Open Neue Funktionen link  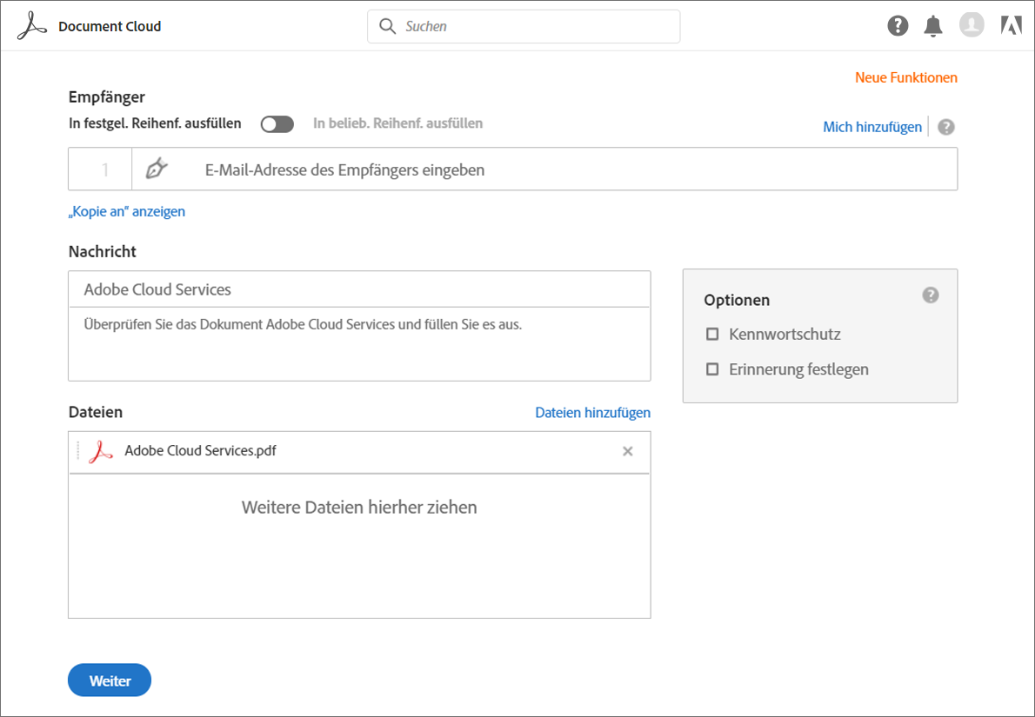(x=905, y=77)
